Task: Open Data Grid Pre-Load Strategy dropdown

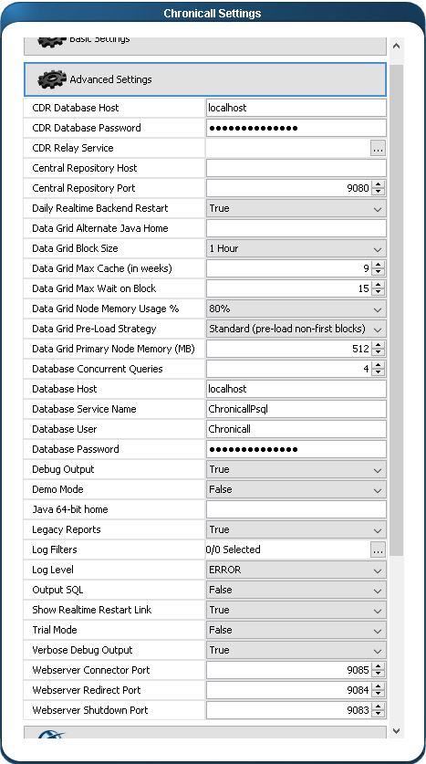Action: point(296,329)
